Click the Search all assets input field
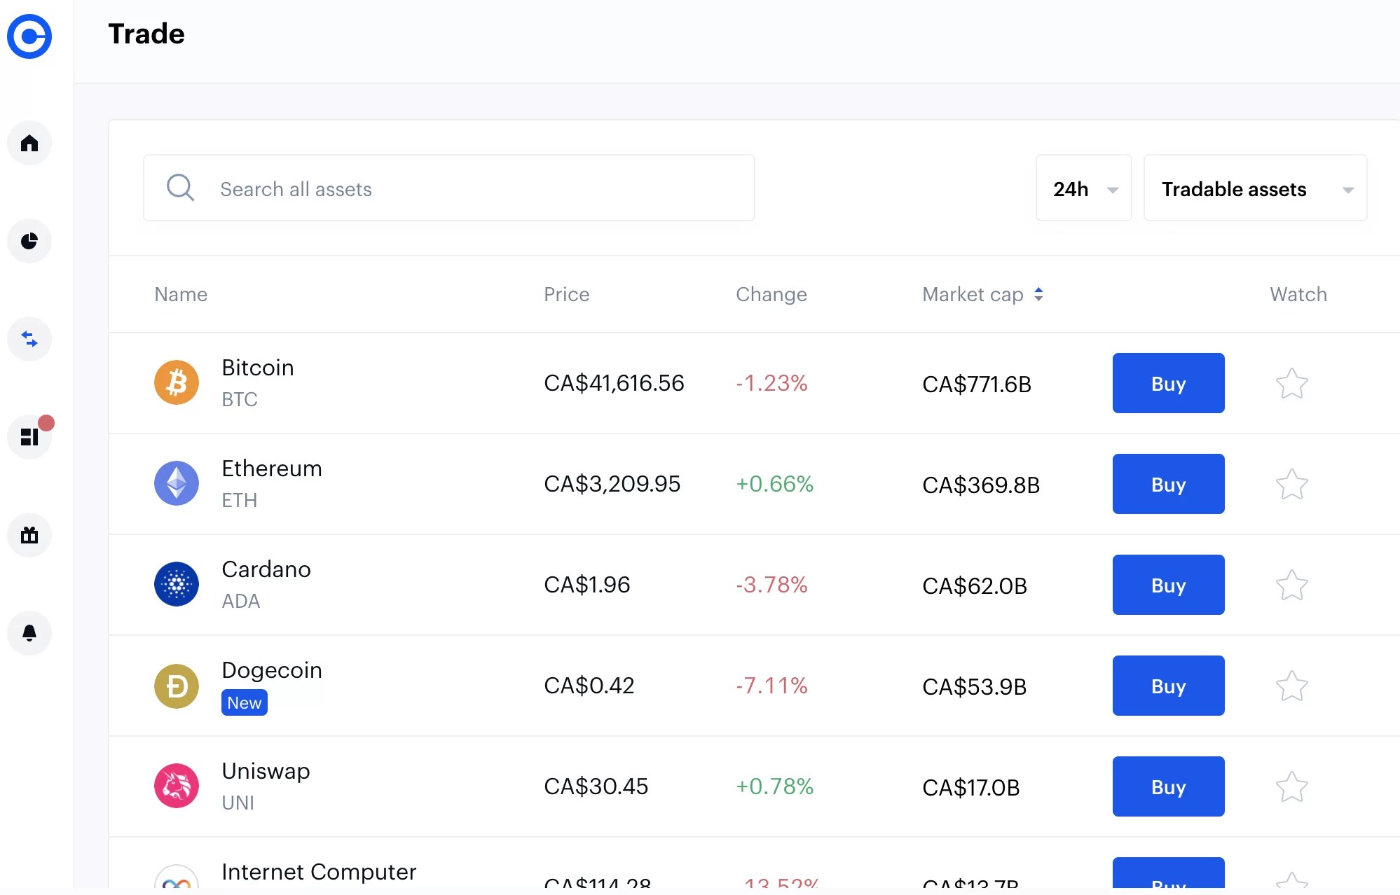The width and height of the screenshot is (1400, 895). (448, 188)
